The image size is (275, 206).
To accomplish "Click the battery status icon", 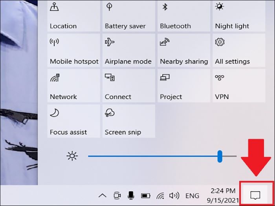I will [x=145, y=195].
